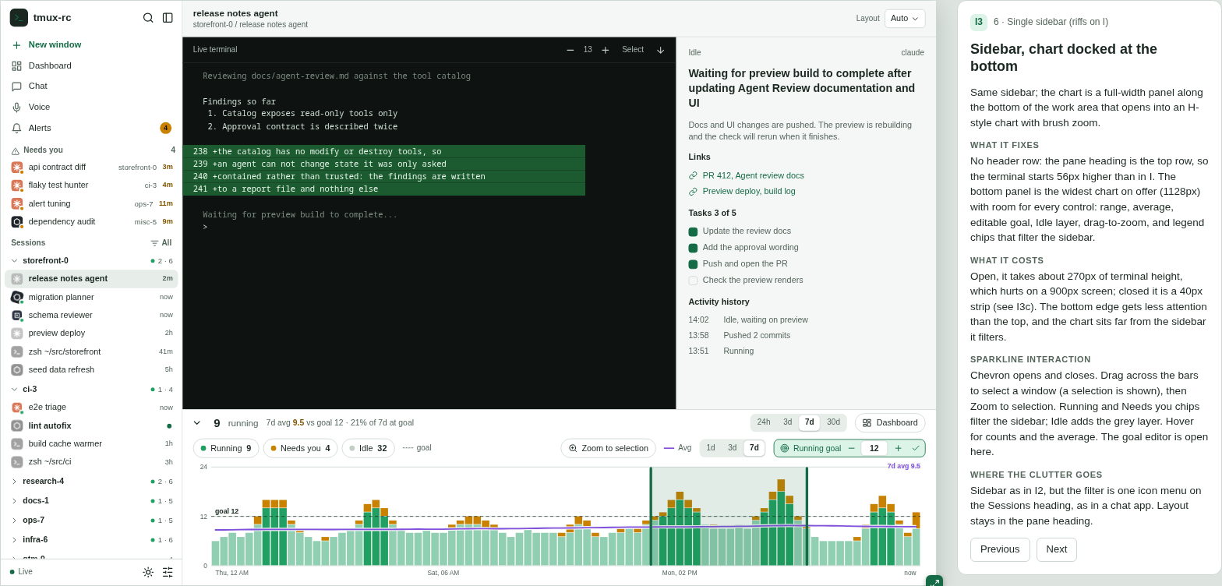Viewport: 1222px width, 586px height.
Task: Select the 1d average tab
Action: coord(711,448)
